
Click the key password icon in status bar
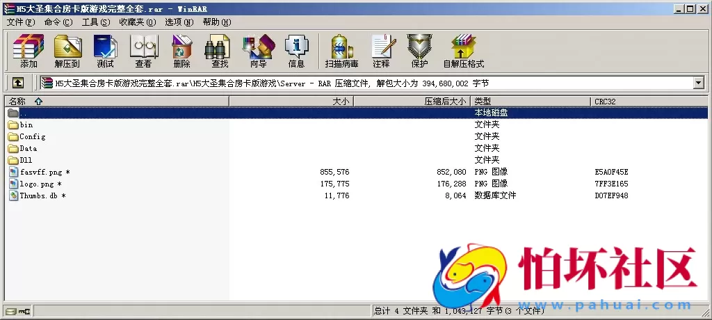(x=24, y=312)
